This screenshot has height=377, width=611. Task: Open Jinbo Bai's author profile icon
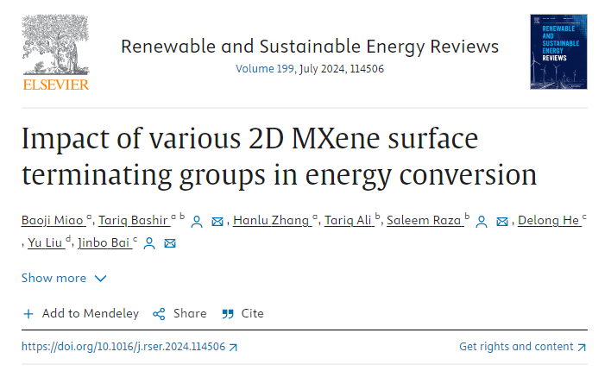(x=149, y=244)
